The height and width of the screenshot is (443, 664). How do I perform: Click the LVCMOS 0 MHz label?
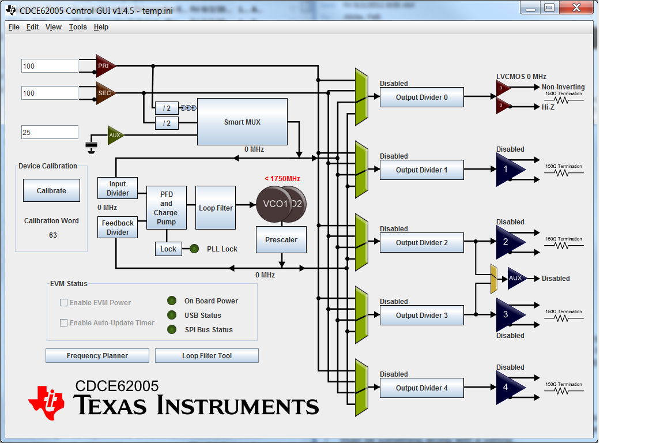pos(521,76)
